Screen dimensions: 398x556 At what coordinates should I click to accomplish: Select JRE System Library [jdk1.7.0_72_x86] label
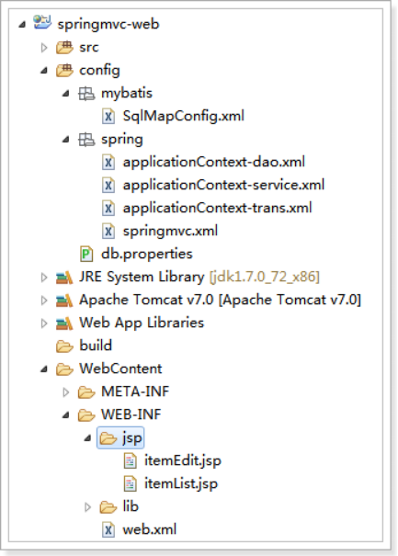(x=199, y=278)
